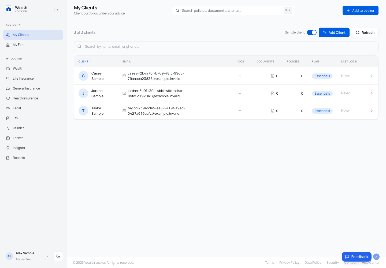Screen dimensions: 386x268
Task: Open My Firm in the sidebar
Action: coord(33,45)
